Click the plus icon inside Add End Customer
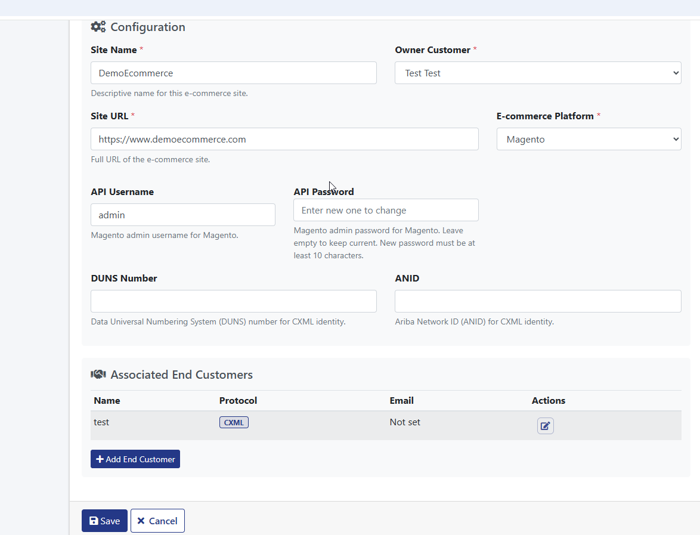700x535 pixels. pyautogui.click(x=99, y=459)
